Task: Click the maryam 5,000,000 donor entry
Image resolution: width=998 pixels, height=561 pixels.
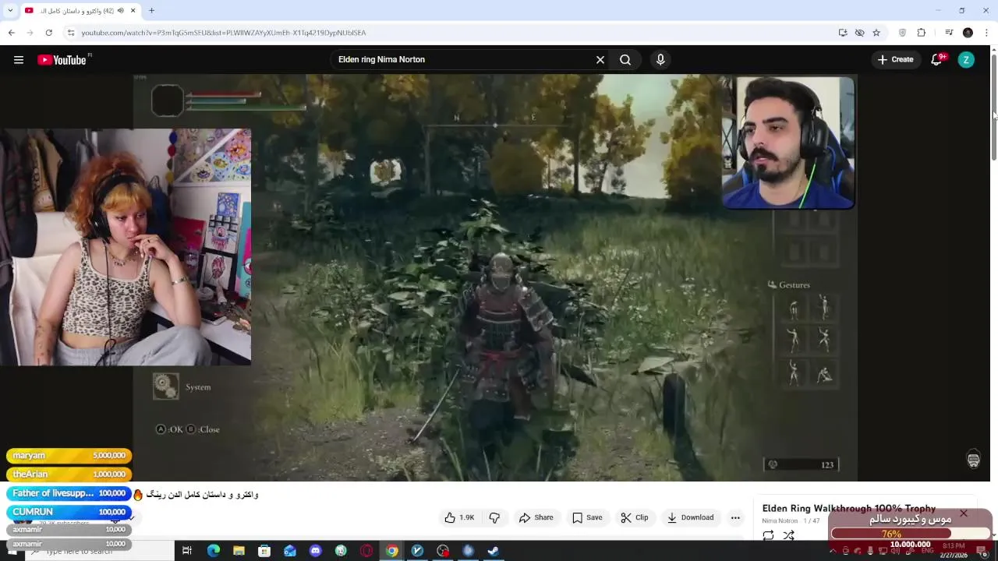Action: (69, 455)
